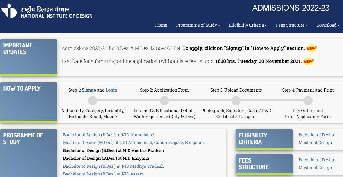Click B.Des. at NID Madhya Pradesh link
The height and width of the screenshot is (177, 343).
(113, 166)
